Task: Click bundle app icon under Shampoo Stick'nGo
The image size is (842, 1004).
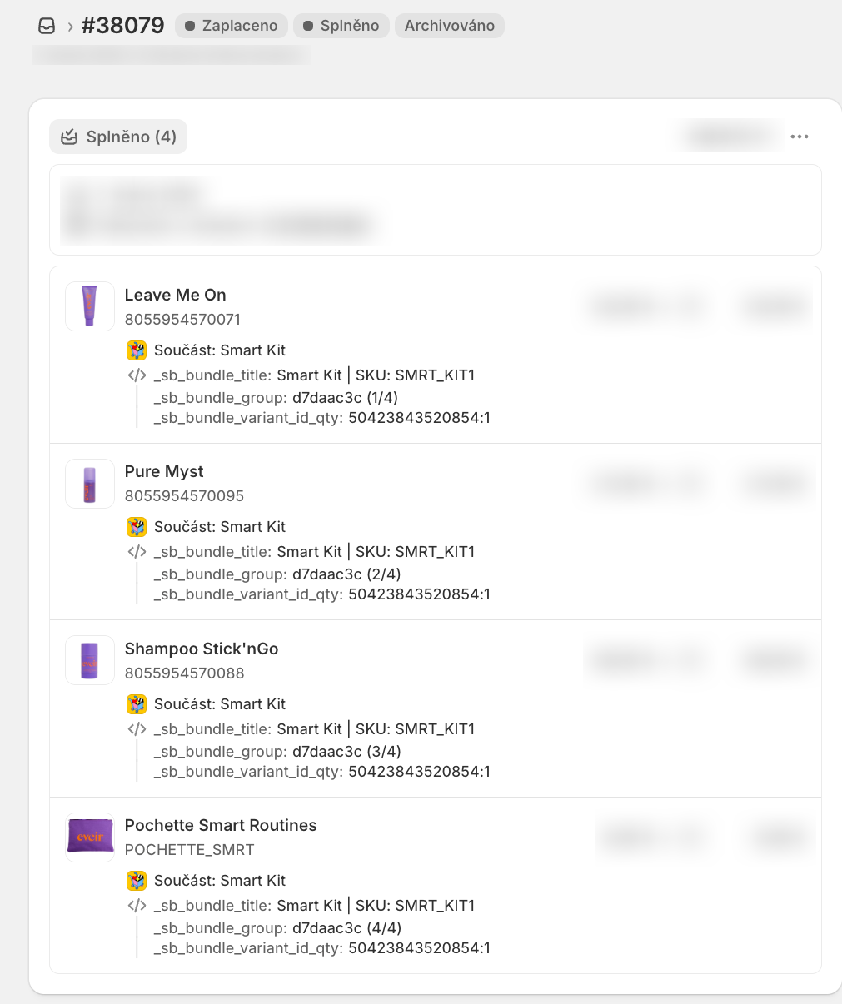Action: coord(137,704)
